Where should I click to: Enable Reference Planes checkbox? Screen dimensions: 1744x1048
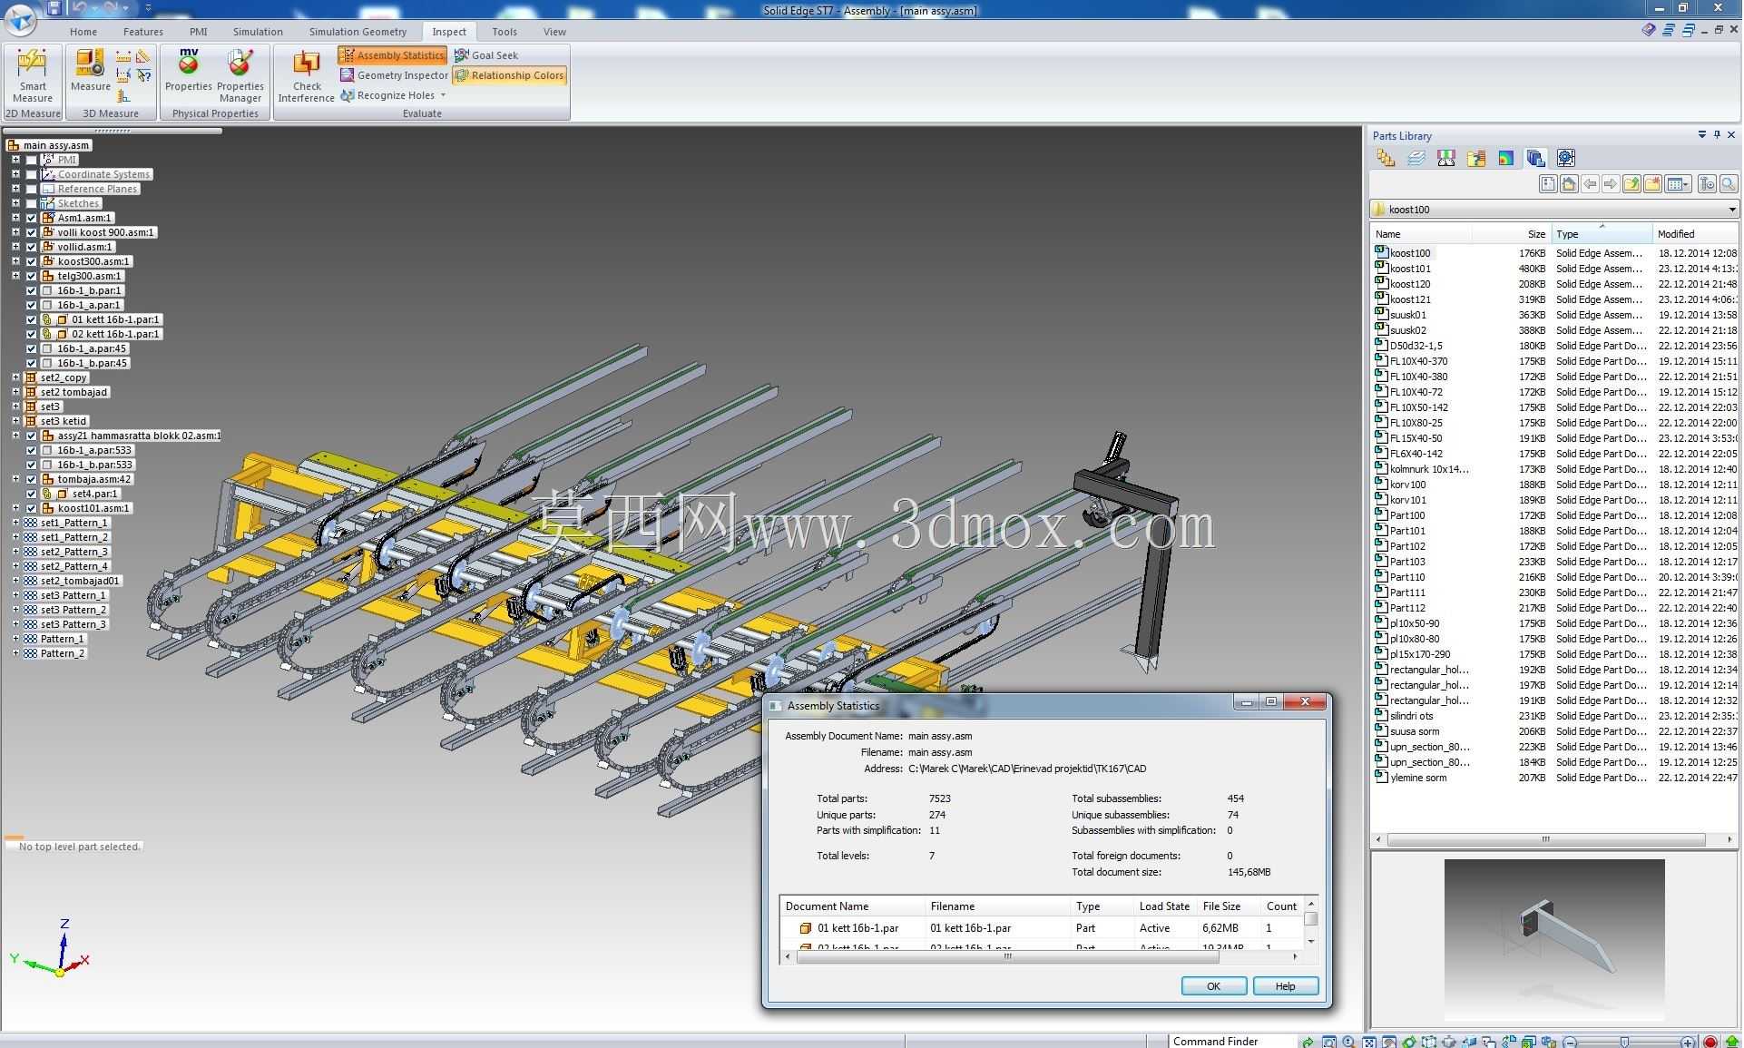32,189
